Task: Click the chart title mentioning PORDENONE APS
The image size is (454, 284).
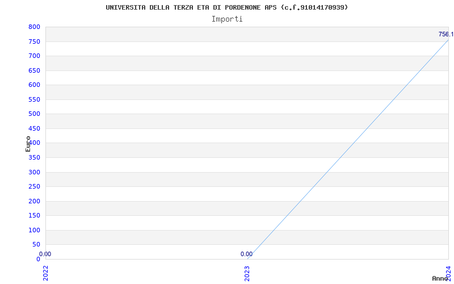Action: (226, 7)
